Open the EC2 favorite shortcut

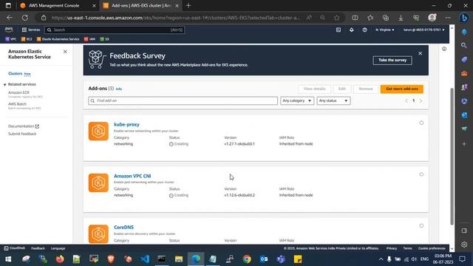[27, 39]
